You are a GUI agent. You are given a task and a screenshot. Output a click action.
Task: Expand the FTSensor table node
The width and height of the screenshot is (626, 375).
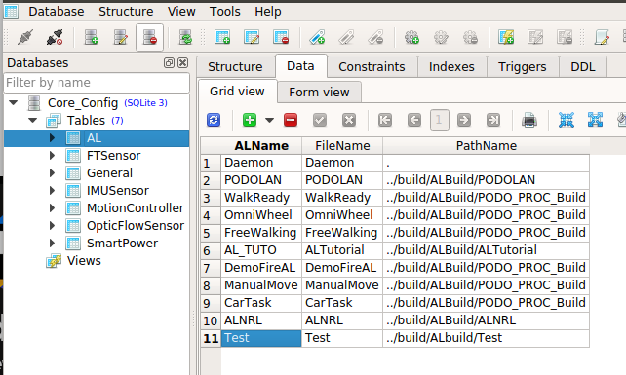tap(52, 155)
